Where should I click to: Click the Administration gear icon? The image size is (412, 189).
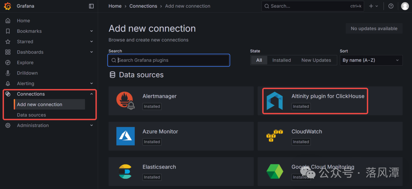pos(8,125)
